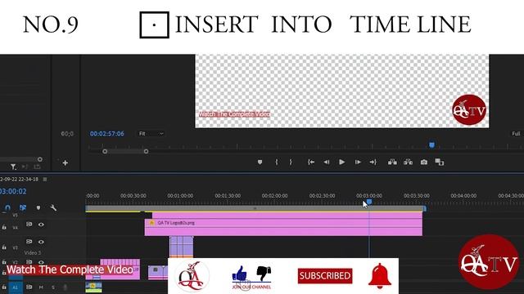Click the Video 3 track name label
The image size is (524, 294).
point(33,253)
